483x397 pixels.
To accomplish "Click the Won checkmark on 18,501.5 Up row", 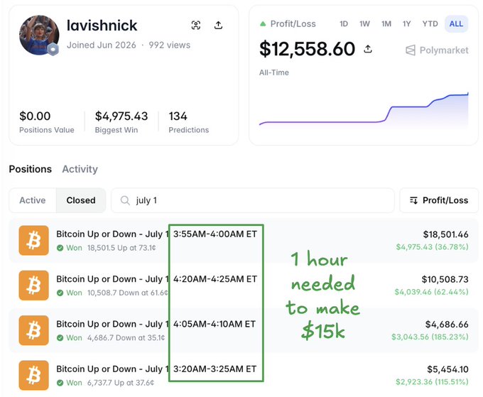I will pyautogui.click(x=60, y=248).
